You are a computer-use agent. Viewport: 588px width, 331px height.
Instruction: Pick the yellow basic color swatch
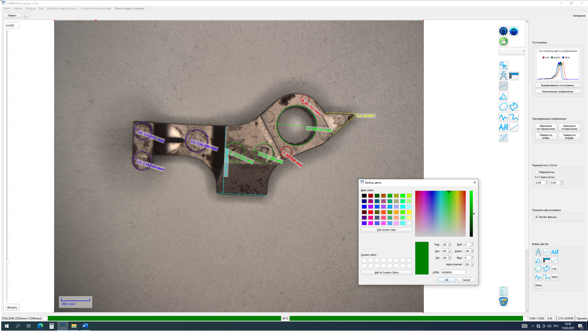[409, 212]
